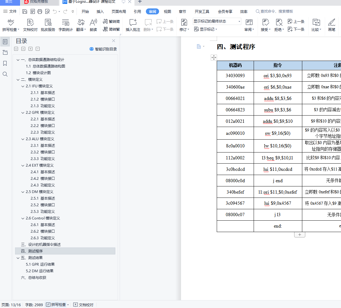341x308 pixels.
Task: Open the outline panel icon in left sidebar
Action: tap(5, 42)
